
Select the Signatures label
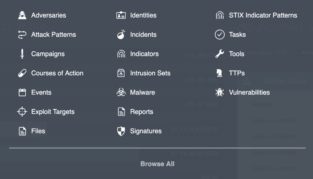(146, 131)
